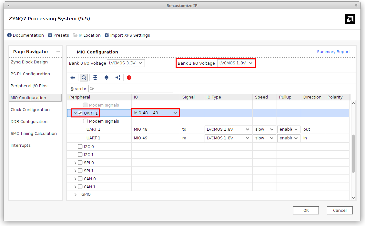This screenshot has width=365, height=226.
Task: Click the back arrow toolbar icon
Action: tap(73, 78)
